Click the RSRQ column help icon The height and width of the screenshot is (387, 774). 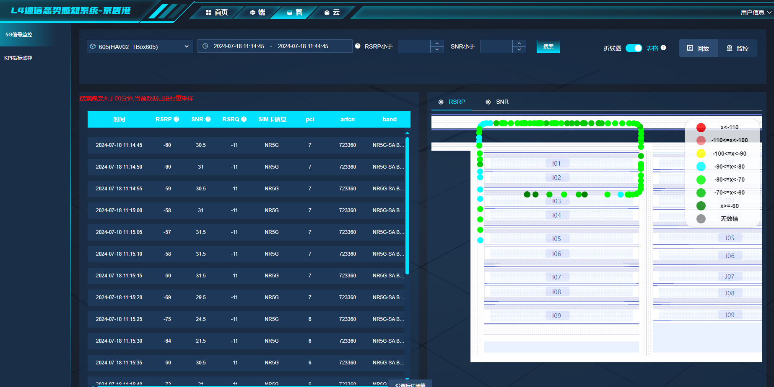[244, 119]
